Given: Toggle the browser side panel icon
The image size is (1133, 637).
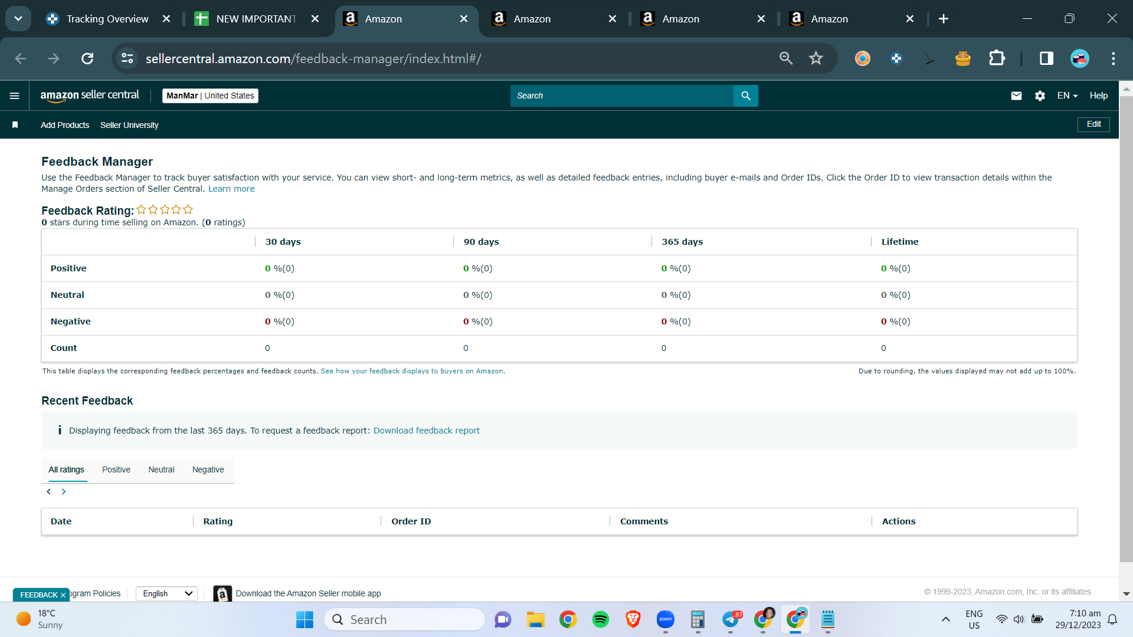Looking at the screenshot, I should [x=1046, y=58].
